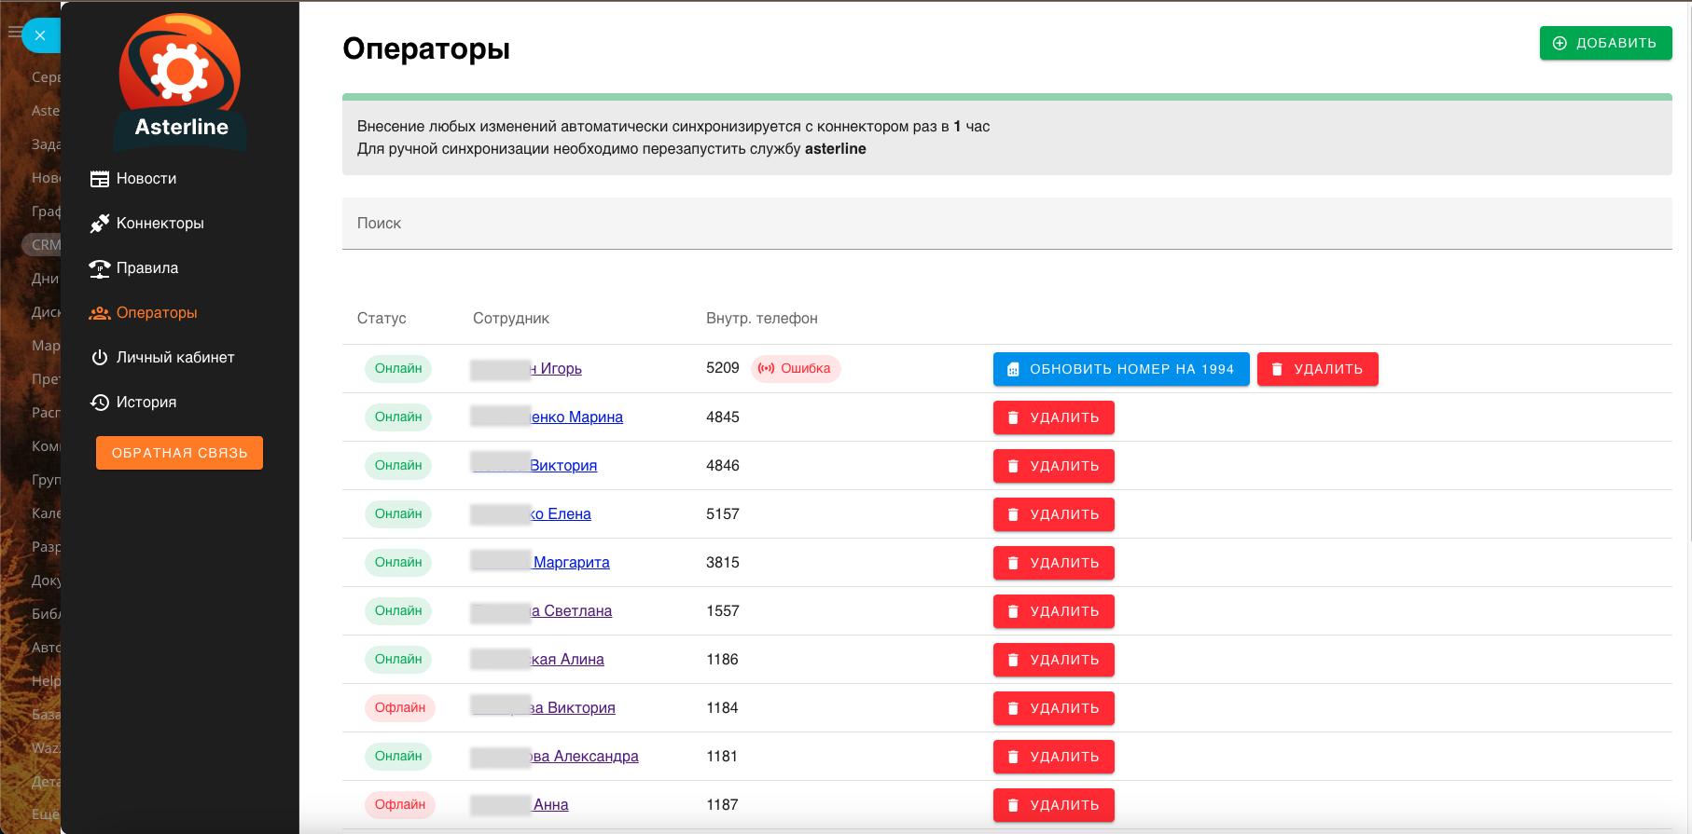Open the Марина employee link
This screenshot has height=834, width=1692.
[576, 417]
